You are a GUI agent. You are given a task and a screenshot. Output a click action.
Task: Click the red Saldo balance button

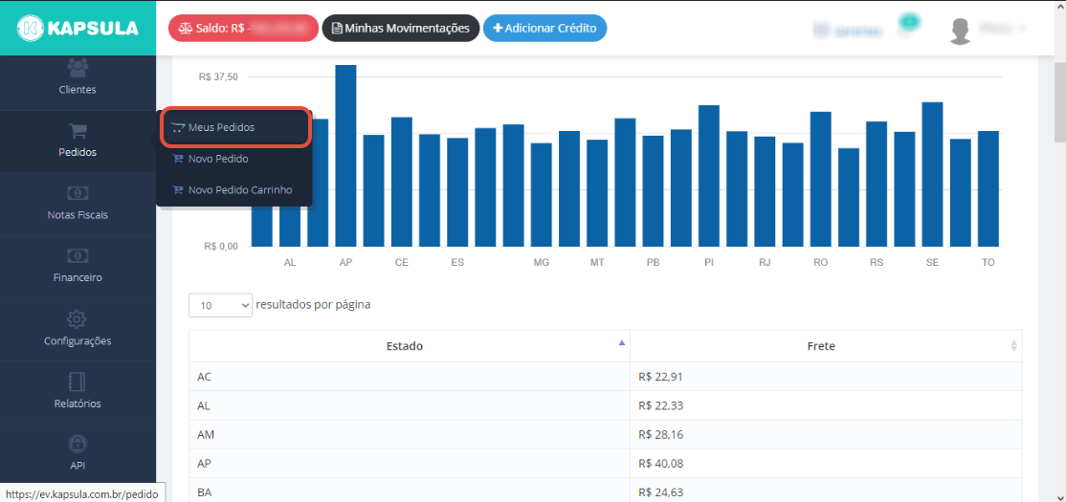click(243, 29)
